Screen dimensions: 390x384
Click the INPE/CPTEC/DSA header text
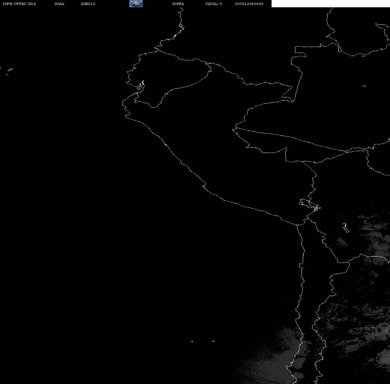click(x=19, y=4)
